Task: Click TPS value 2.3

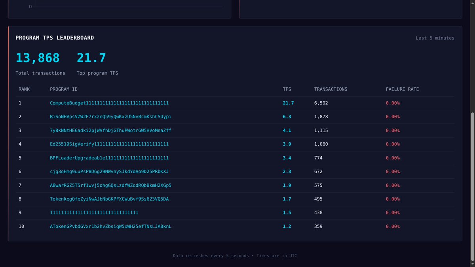Action: point(287,171)
